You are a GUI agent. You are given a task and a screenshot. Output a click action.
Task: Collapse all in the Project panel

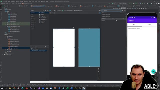[24, 6]
